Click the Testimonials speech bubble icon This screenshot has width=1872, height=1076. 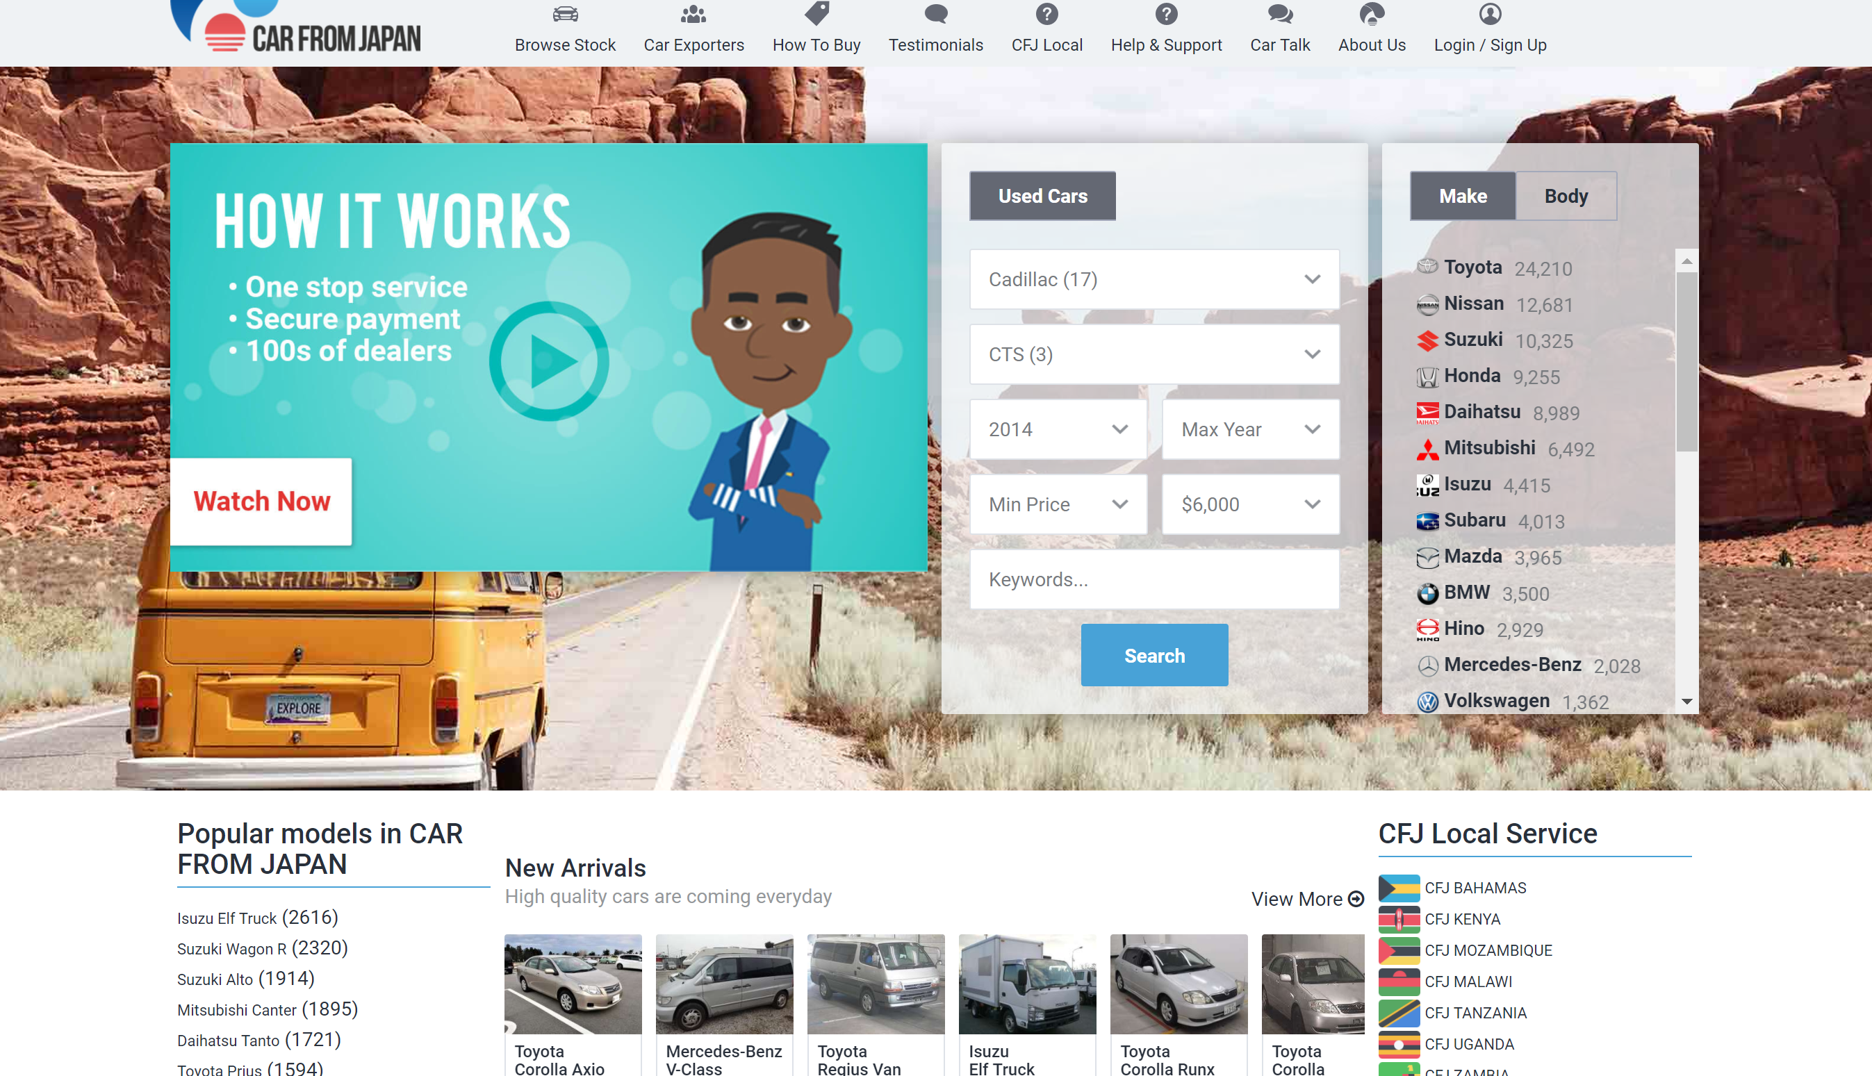[x=935, y=14]
